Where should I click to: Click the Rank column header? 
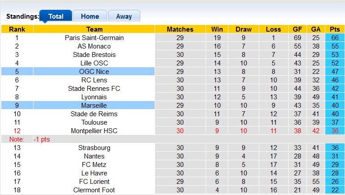click(17, 29)
